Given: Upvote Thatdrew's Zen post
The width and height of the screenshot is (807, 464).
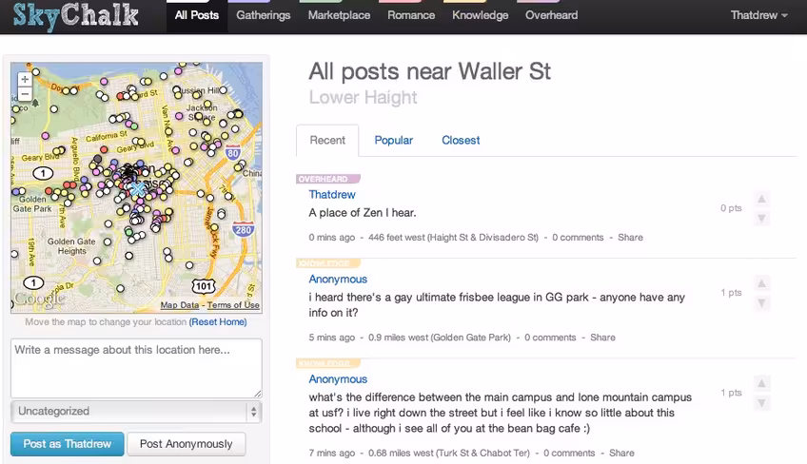Looking at the screenshot, I should pos(761,199).
